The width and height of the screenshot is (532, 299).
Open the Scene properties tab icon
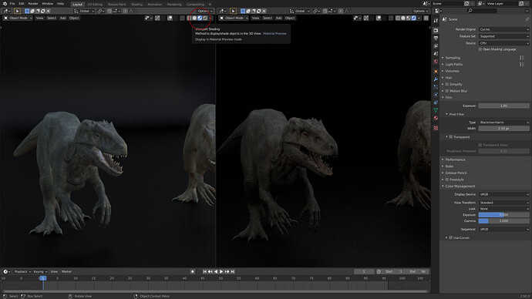(436, 54)
